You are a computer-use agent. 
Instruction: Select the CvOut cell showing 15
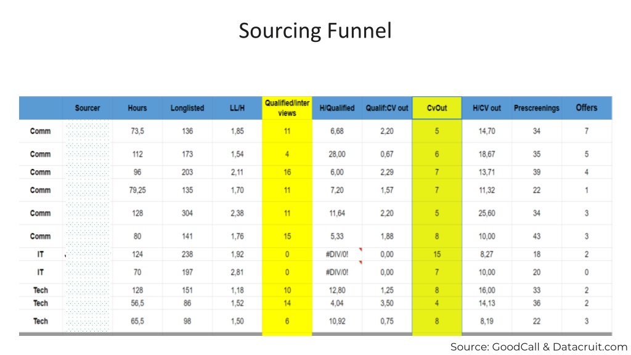437,255
